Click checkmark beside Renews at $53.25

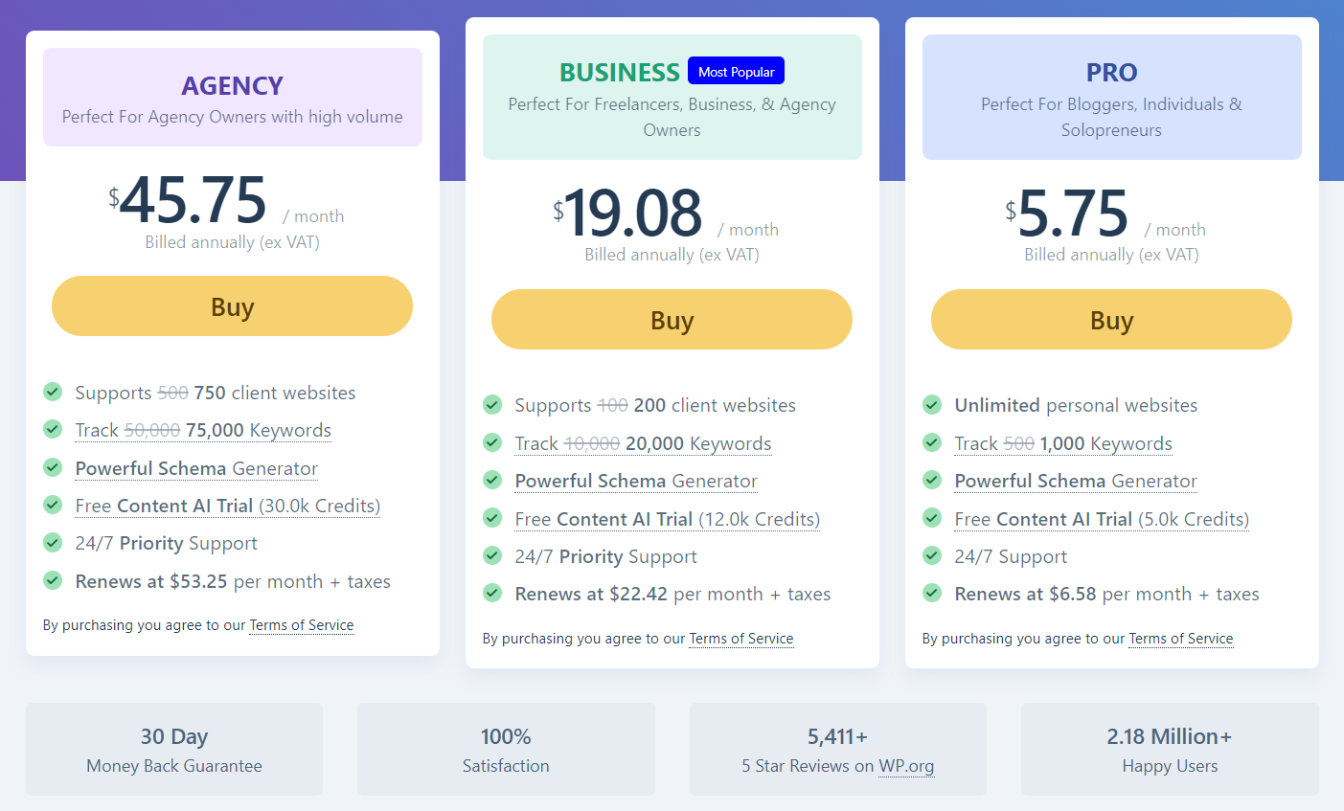[53, 581]
